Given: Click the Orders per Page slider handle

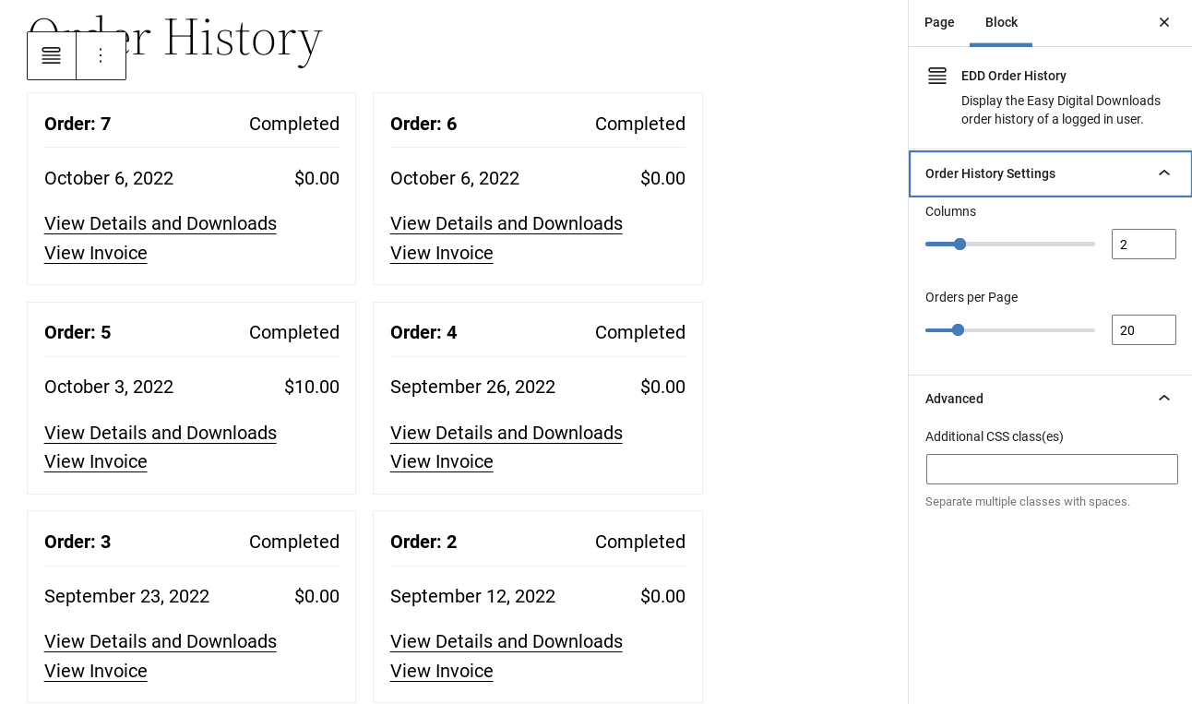Looking at the screenshot, I should point(958,330).
